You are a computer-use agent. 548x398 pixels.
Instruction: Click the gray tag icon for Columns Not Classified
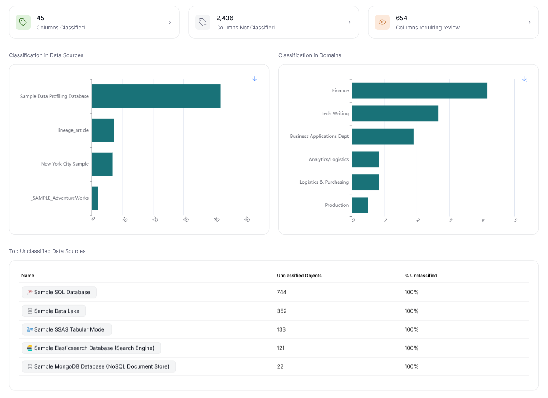tap(203, 22)
